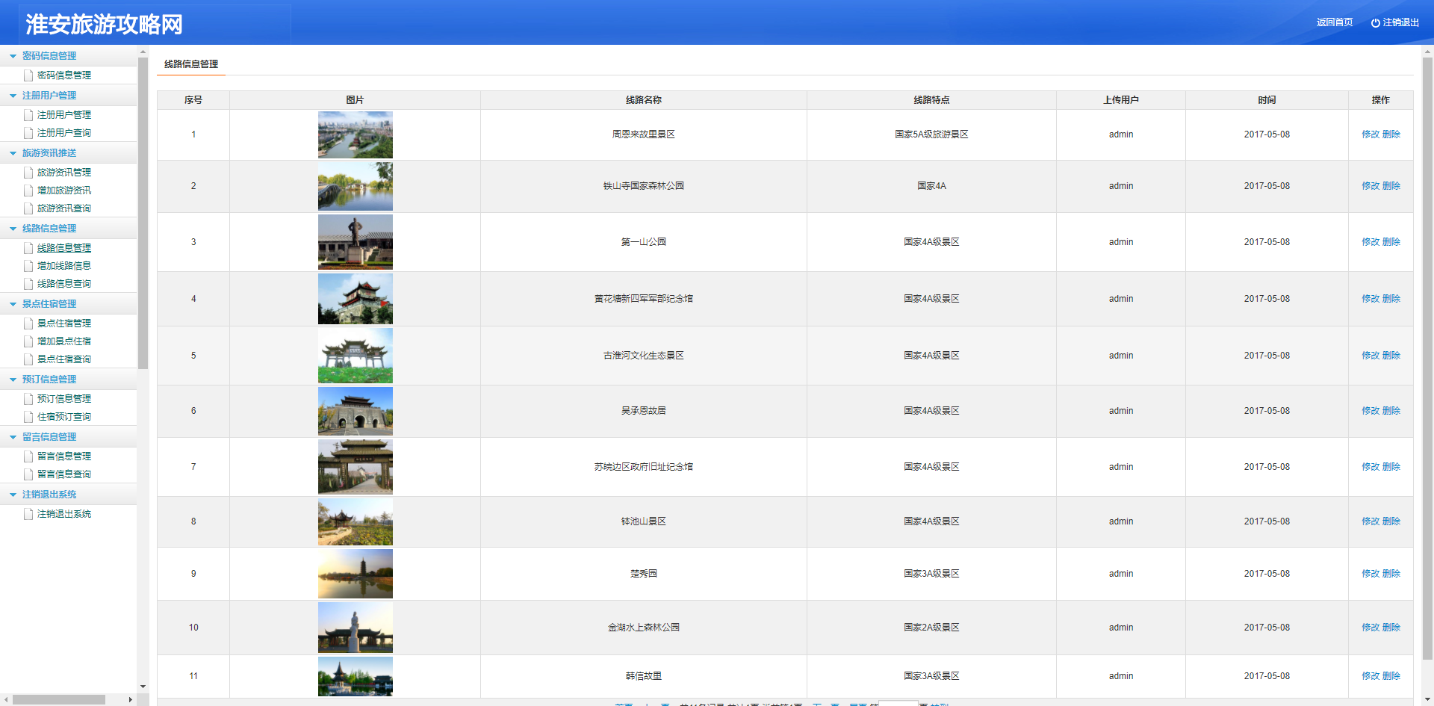This screenshot has height=706, width=1434.
Task: Click the page icon beside 增加线路信息
Action: click(x=28, y=266)
